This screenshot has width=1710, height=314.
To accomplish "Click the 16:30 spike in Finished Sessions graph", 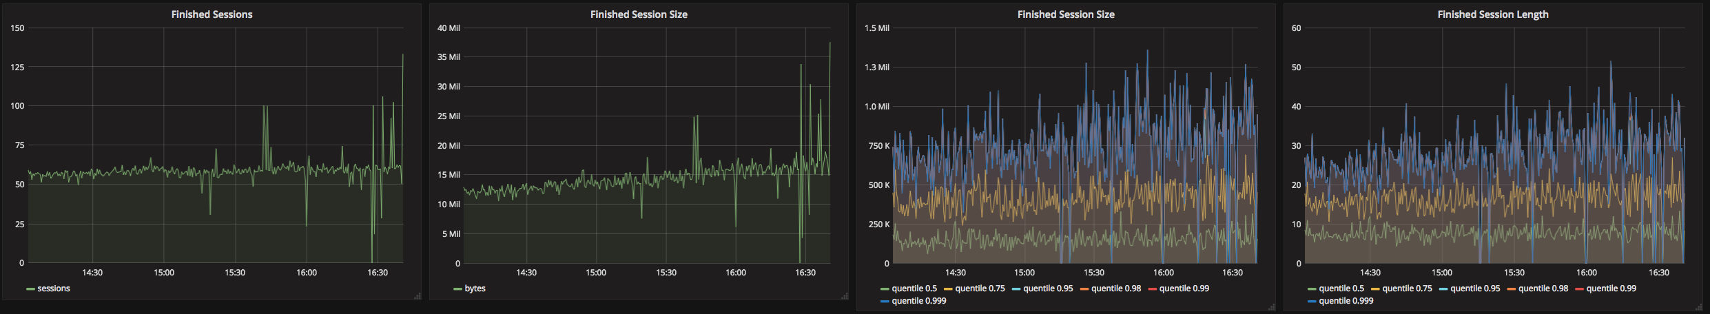I will tap(402, 55).
